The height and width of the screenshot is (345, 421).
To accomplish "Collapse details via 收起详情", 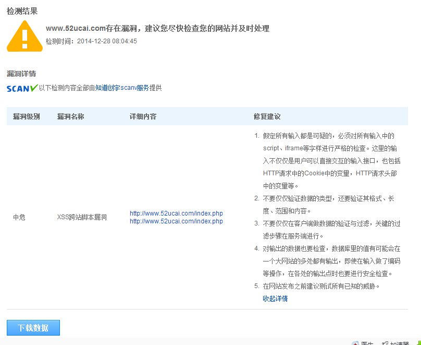I will [275, 299].
